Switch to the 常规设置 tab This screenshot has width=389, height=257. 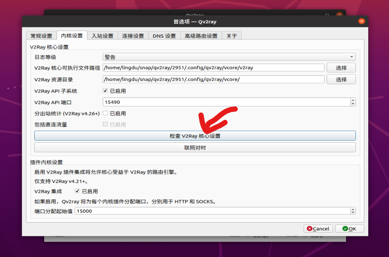[x=41, y=35]
